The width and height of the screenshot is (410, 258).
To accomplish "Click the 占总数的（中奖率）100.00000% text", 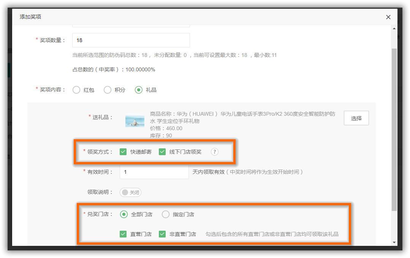I will pos(114,69).
